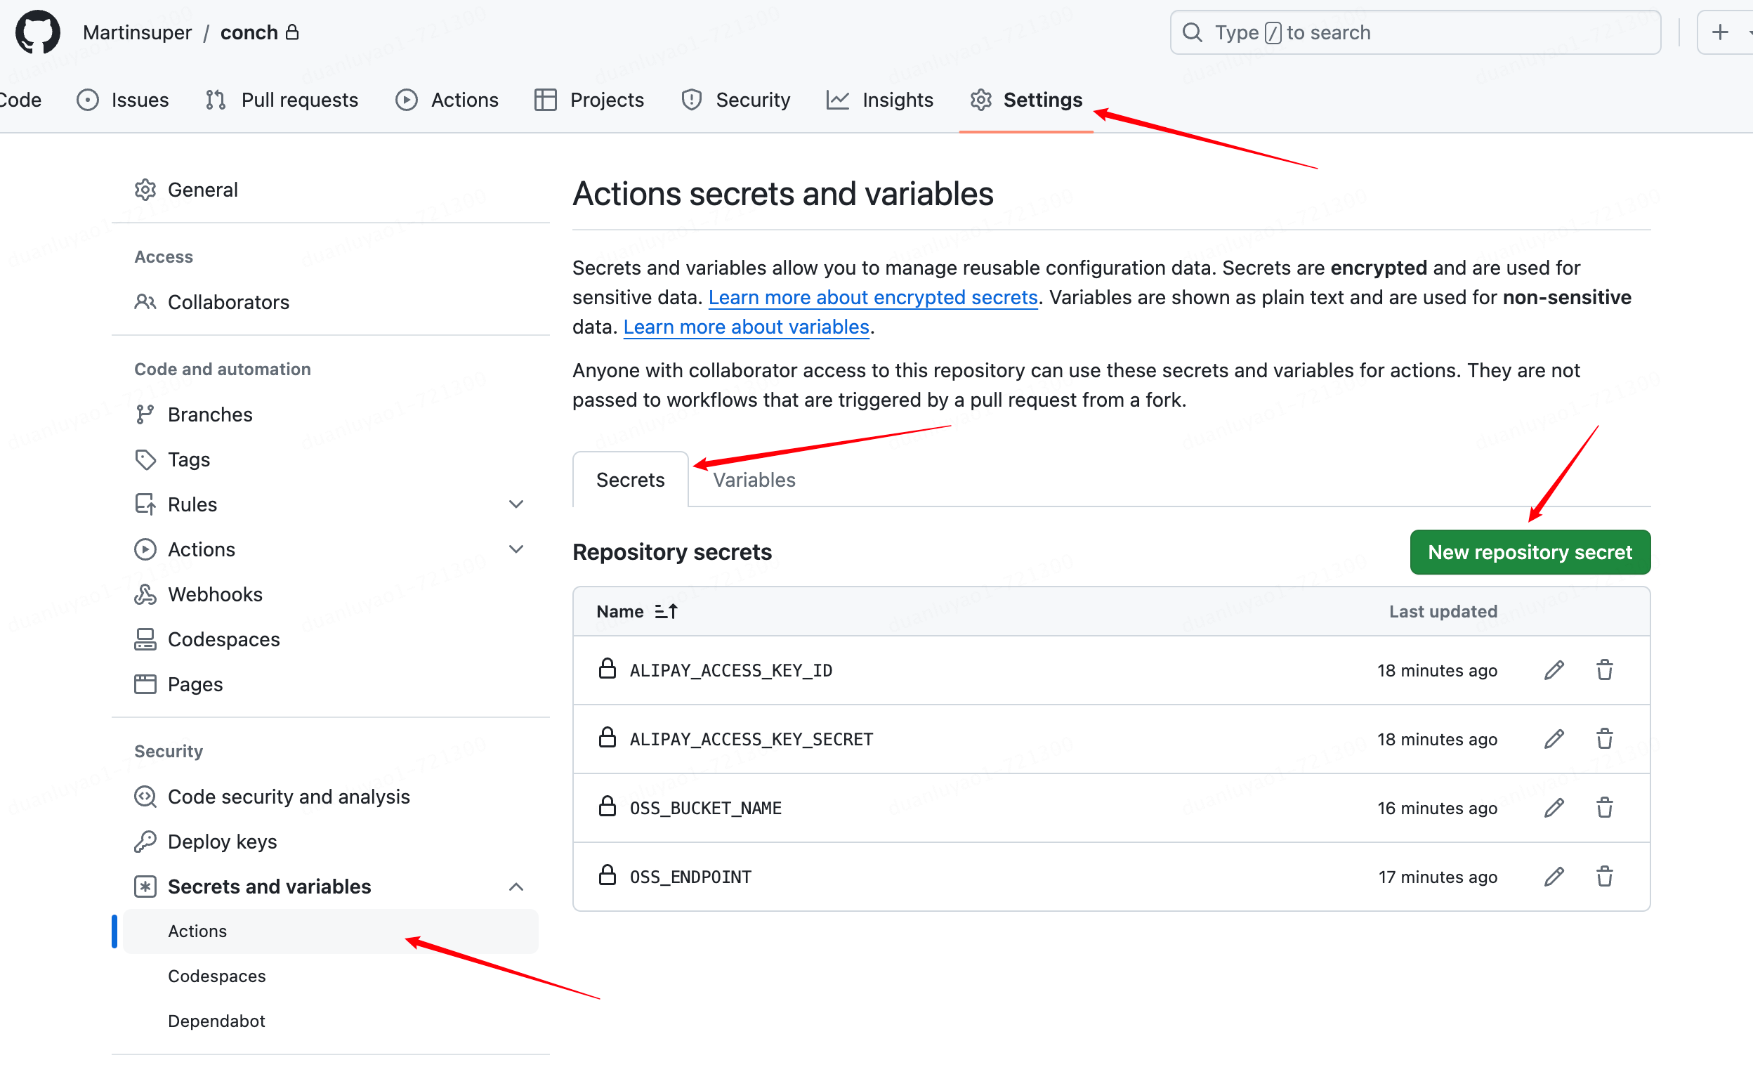Viewport: 1753px width, 1079px height.
Task: Delete the OSS_BUCKET_NAME secret trash icon
Action: click(1605, 808)
